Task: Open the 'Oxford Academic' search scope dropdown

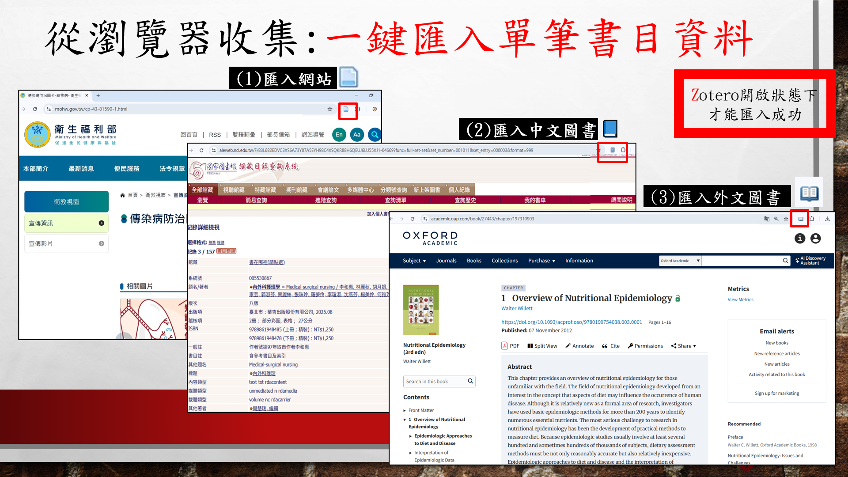Action: [680, 261]
